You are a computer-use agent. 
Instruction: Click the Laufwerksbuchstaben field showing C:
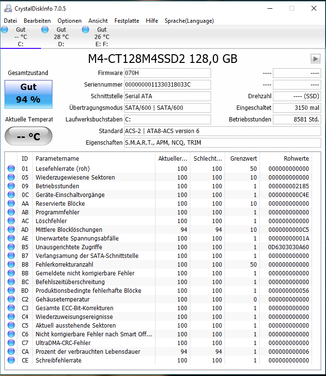167,120
